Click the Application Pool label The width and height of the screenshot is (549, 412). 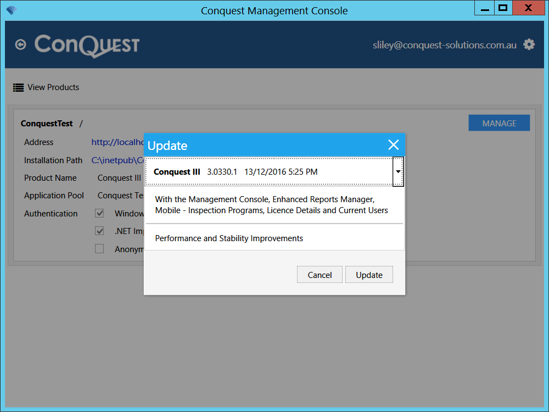[x=54, y=196]
